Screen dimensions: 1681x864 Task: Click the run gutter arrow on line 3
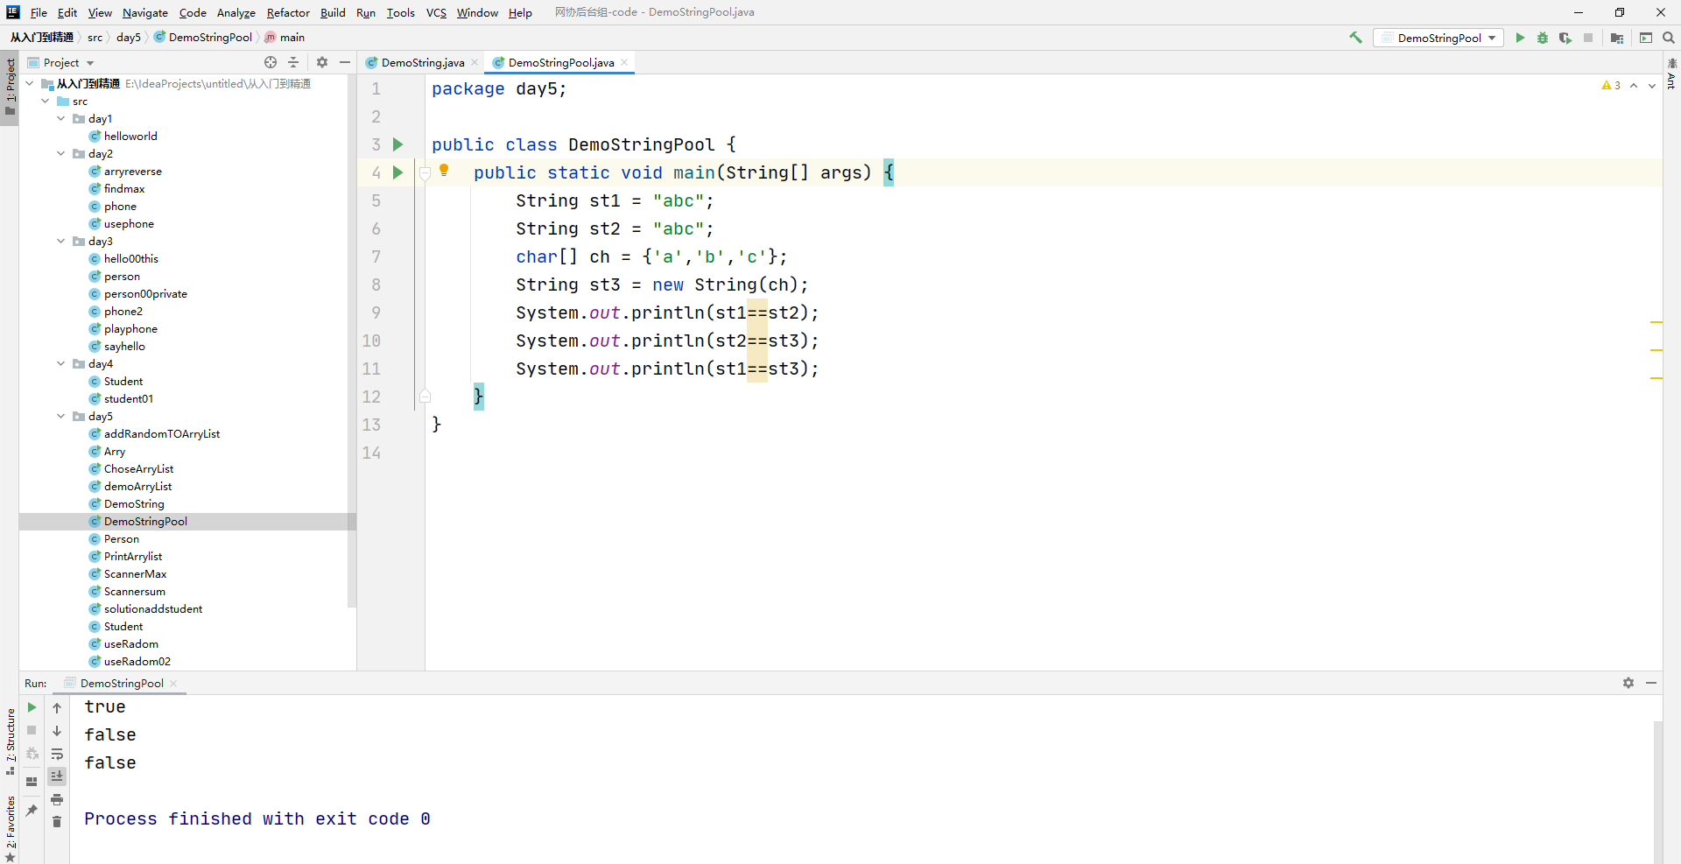tap(397, 144)
